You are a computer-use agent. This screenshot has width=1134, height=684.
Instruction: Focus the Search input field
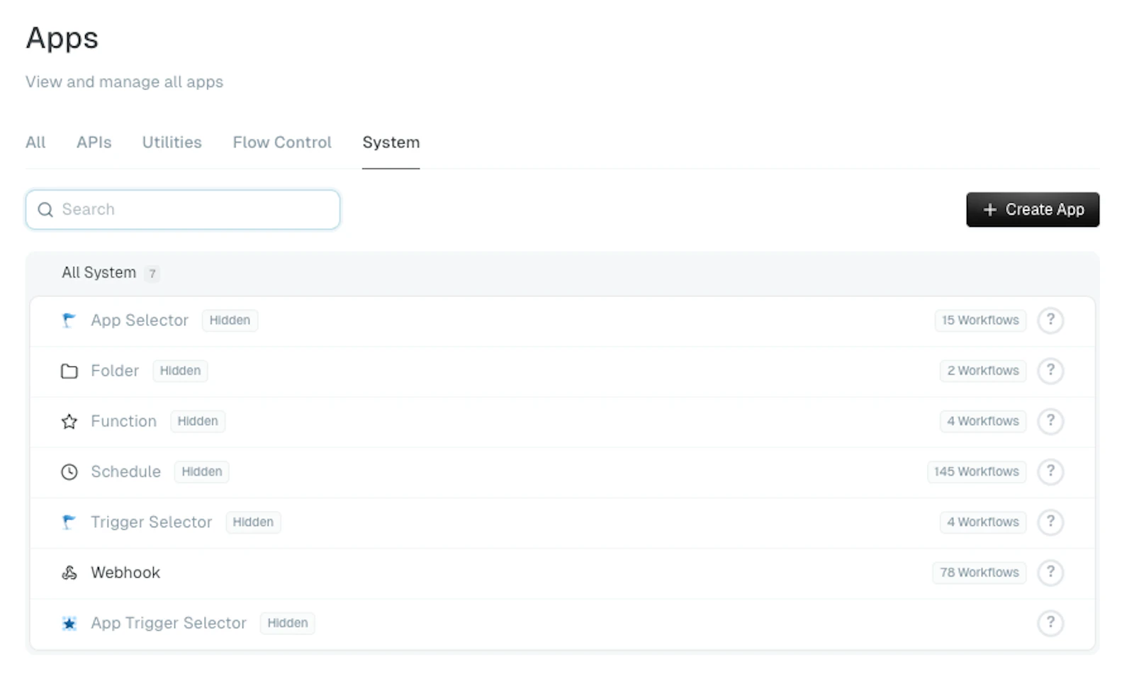click(x=183, y=210)
